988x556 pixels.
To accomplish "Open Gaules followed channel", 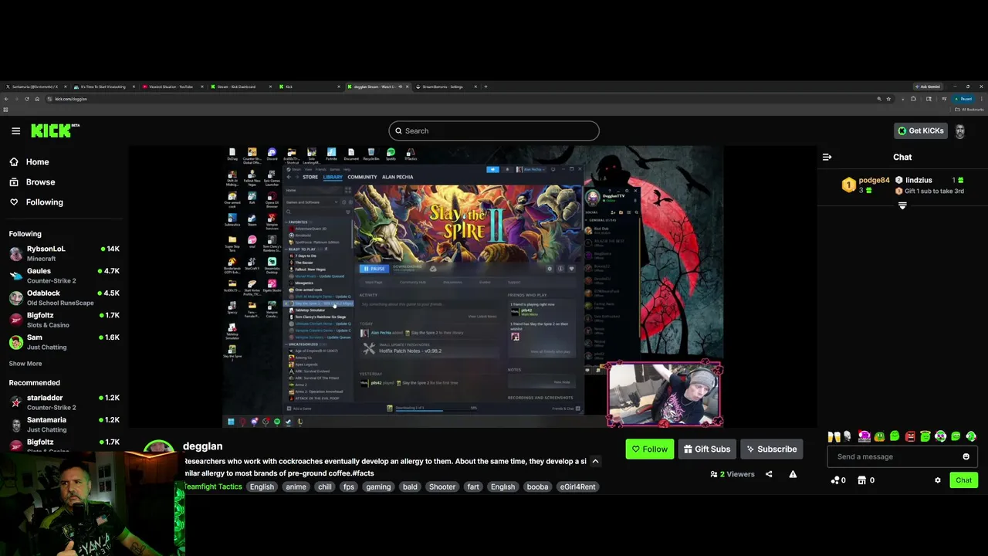I will 64,276.
